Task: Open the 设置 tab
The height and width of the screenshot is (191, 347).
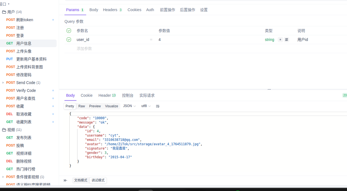Action: [204, 10]
